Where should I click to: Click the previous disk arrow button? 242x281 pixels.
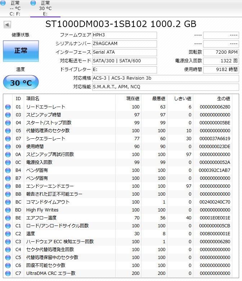tap(7, 24)
